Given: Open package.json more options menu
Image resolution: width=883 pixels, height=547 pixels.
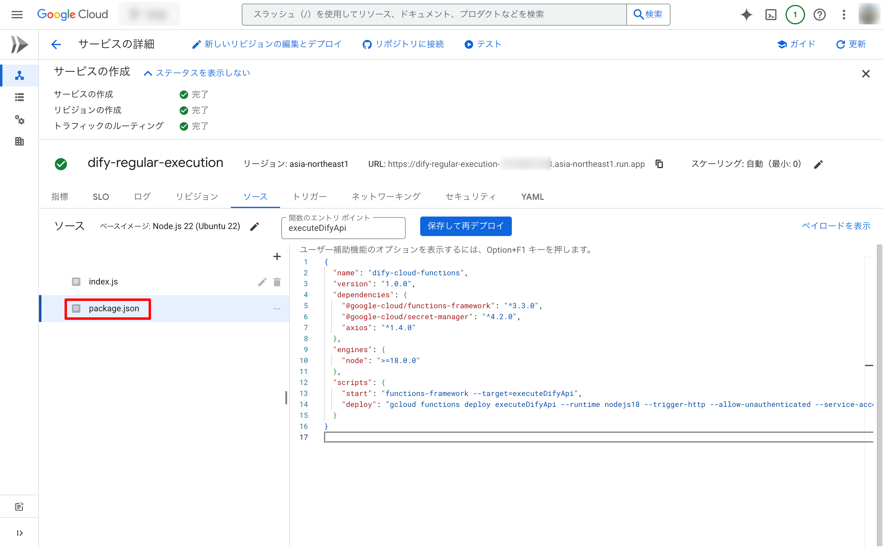Looking at the screenshot, I should pos(277,309).
